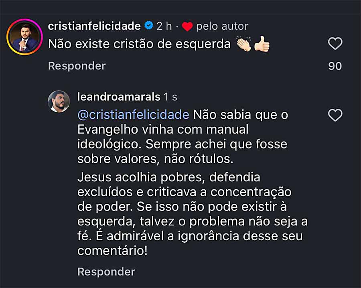
Task: Click the reply text about 'Evangelho vinha com manual'
Action: pos(183,136)
